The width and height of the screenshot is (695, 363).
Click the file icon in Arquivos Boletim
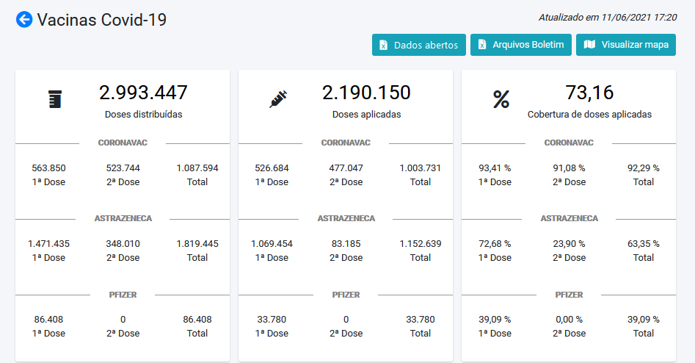(482, 45)
